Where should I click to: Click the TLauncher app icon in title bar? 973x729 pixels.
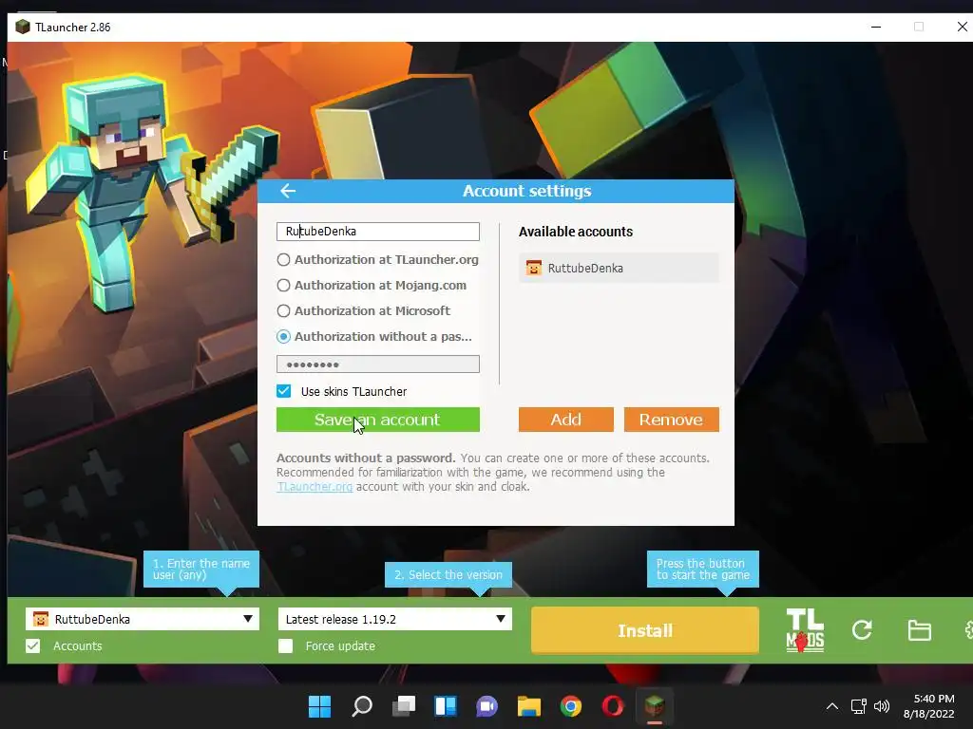coord(23,27)
